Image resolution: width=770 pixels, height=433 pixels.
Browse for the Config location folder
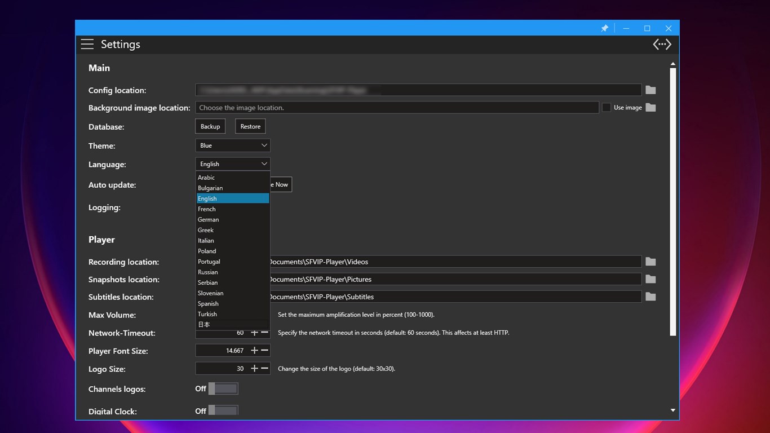[650, 90]
